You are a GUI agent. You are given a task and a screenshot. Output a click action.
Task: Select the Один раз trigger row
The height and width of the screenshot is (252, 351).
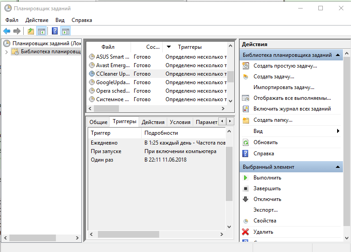click(156, 160)
